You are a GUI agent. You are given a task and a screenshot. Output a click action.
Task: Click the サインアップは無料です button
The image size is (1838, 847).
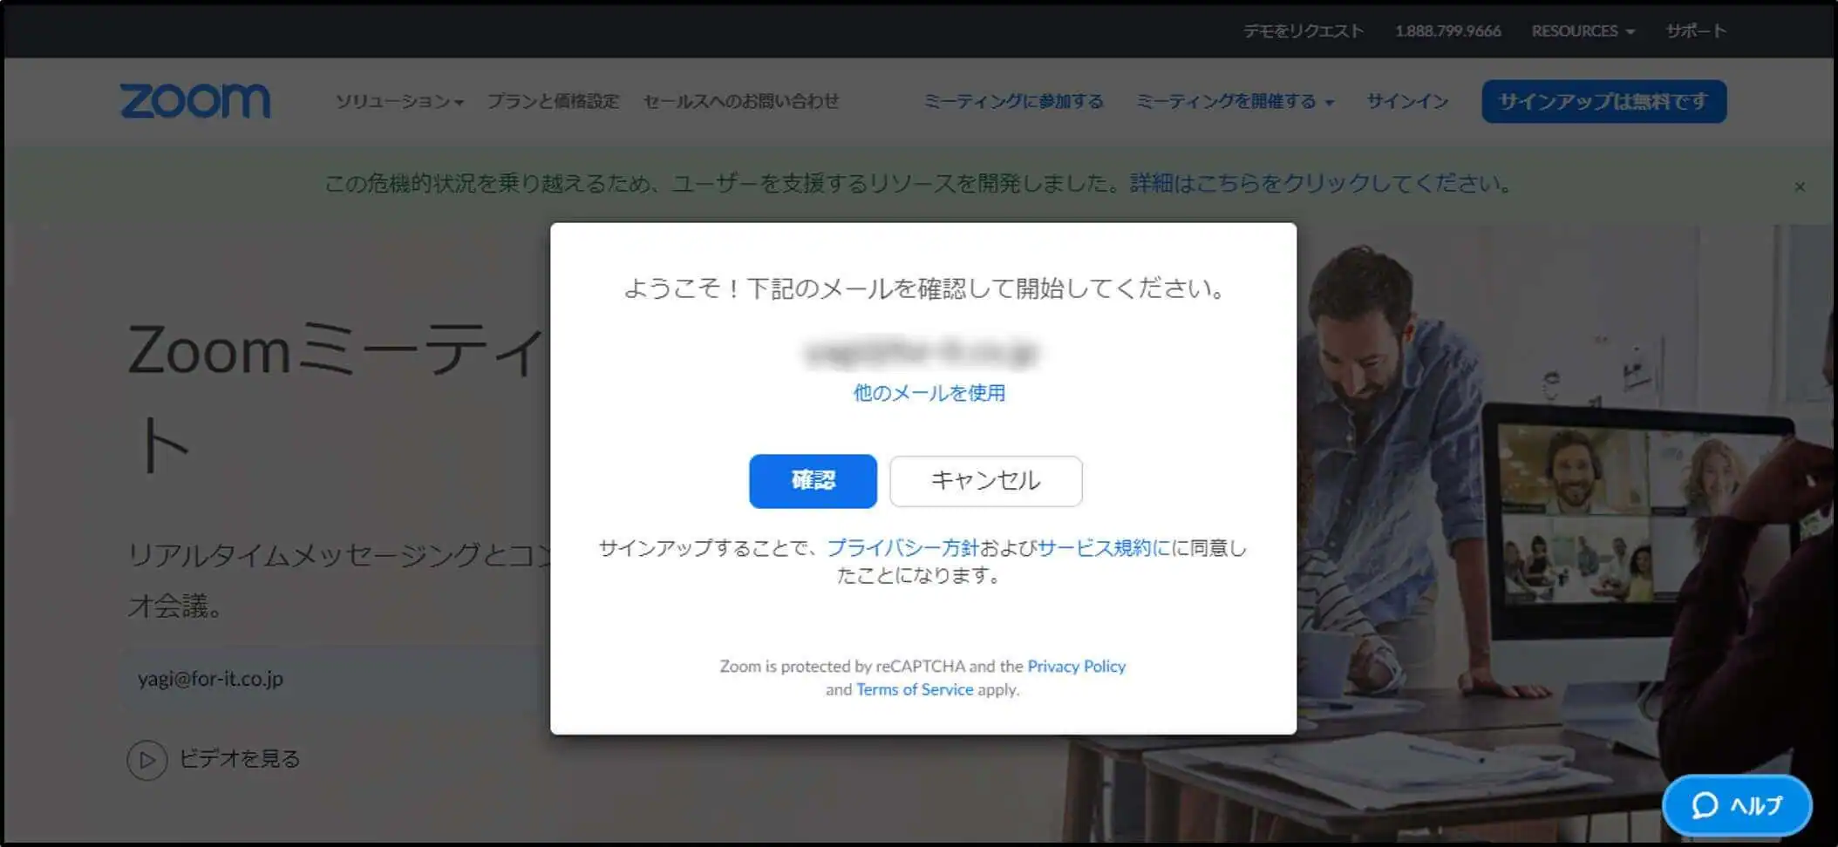1603,101
